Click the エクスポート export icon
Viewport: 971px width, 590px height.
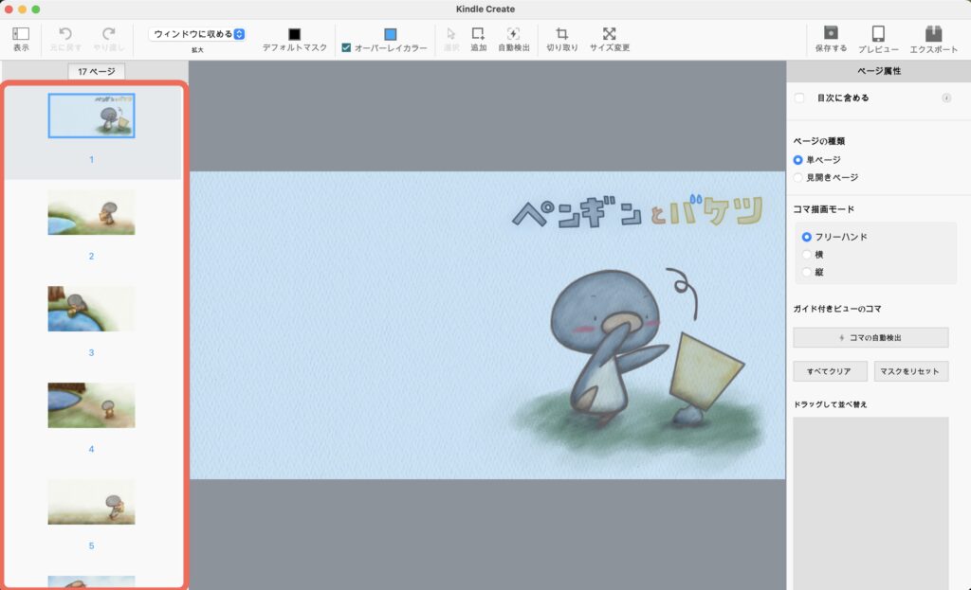pyautogui.click(x=933, y=33)
